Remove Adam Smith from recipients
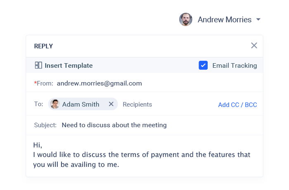The width and height of the screenshot is (289, 190). pyautogui.click(x=111, y=104)
